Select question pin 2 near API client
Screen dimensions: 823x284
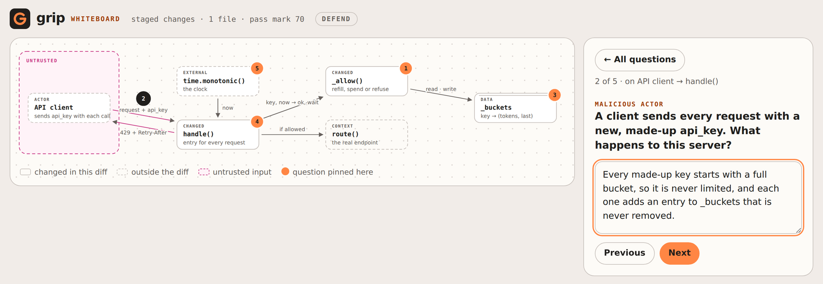tap(143, 99)
